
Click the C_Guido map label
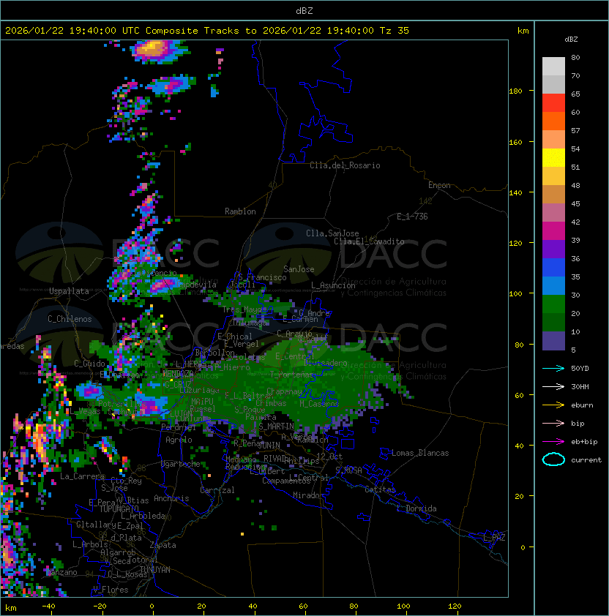coord(89,364)
